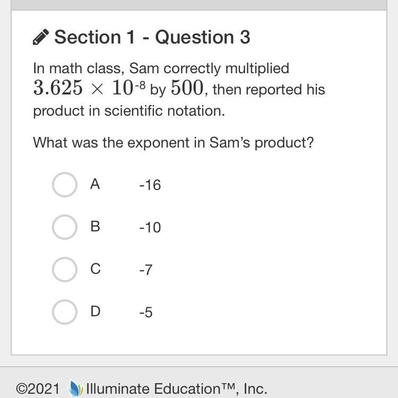Choose radio button for option B

[x=65, y=227]
